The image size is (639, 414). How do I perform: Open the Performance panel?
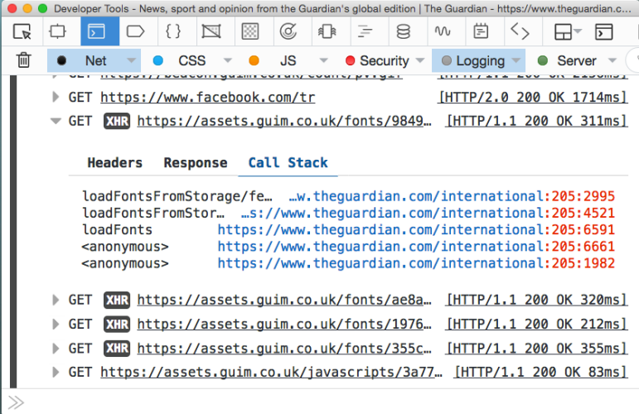(x=288, y=31)
